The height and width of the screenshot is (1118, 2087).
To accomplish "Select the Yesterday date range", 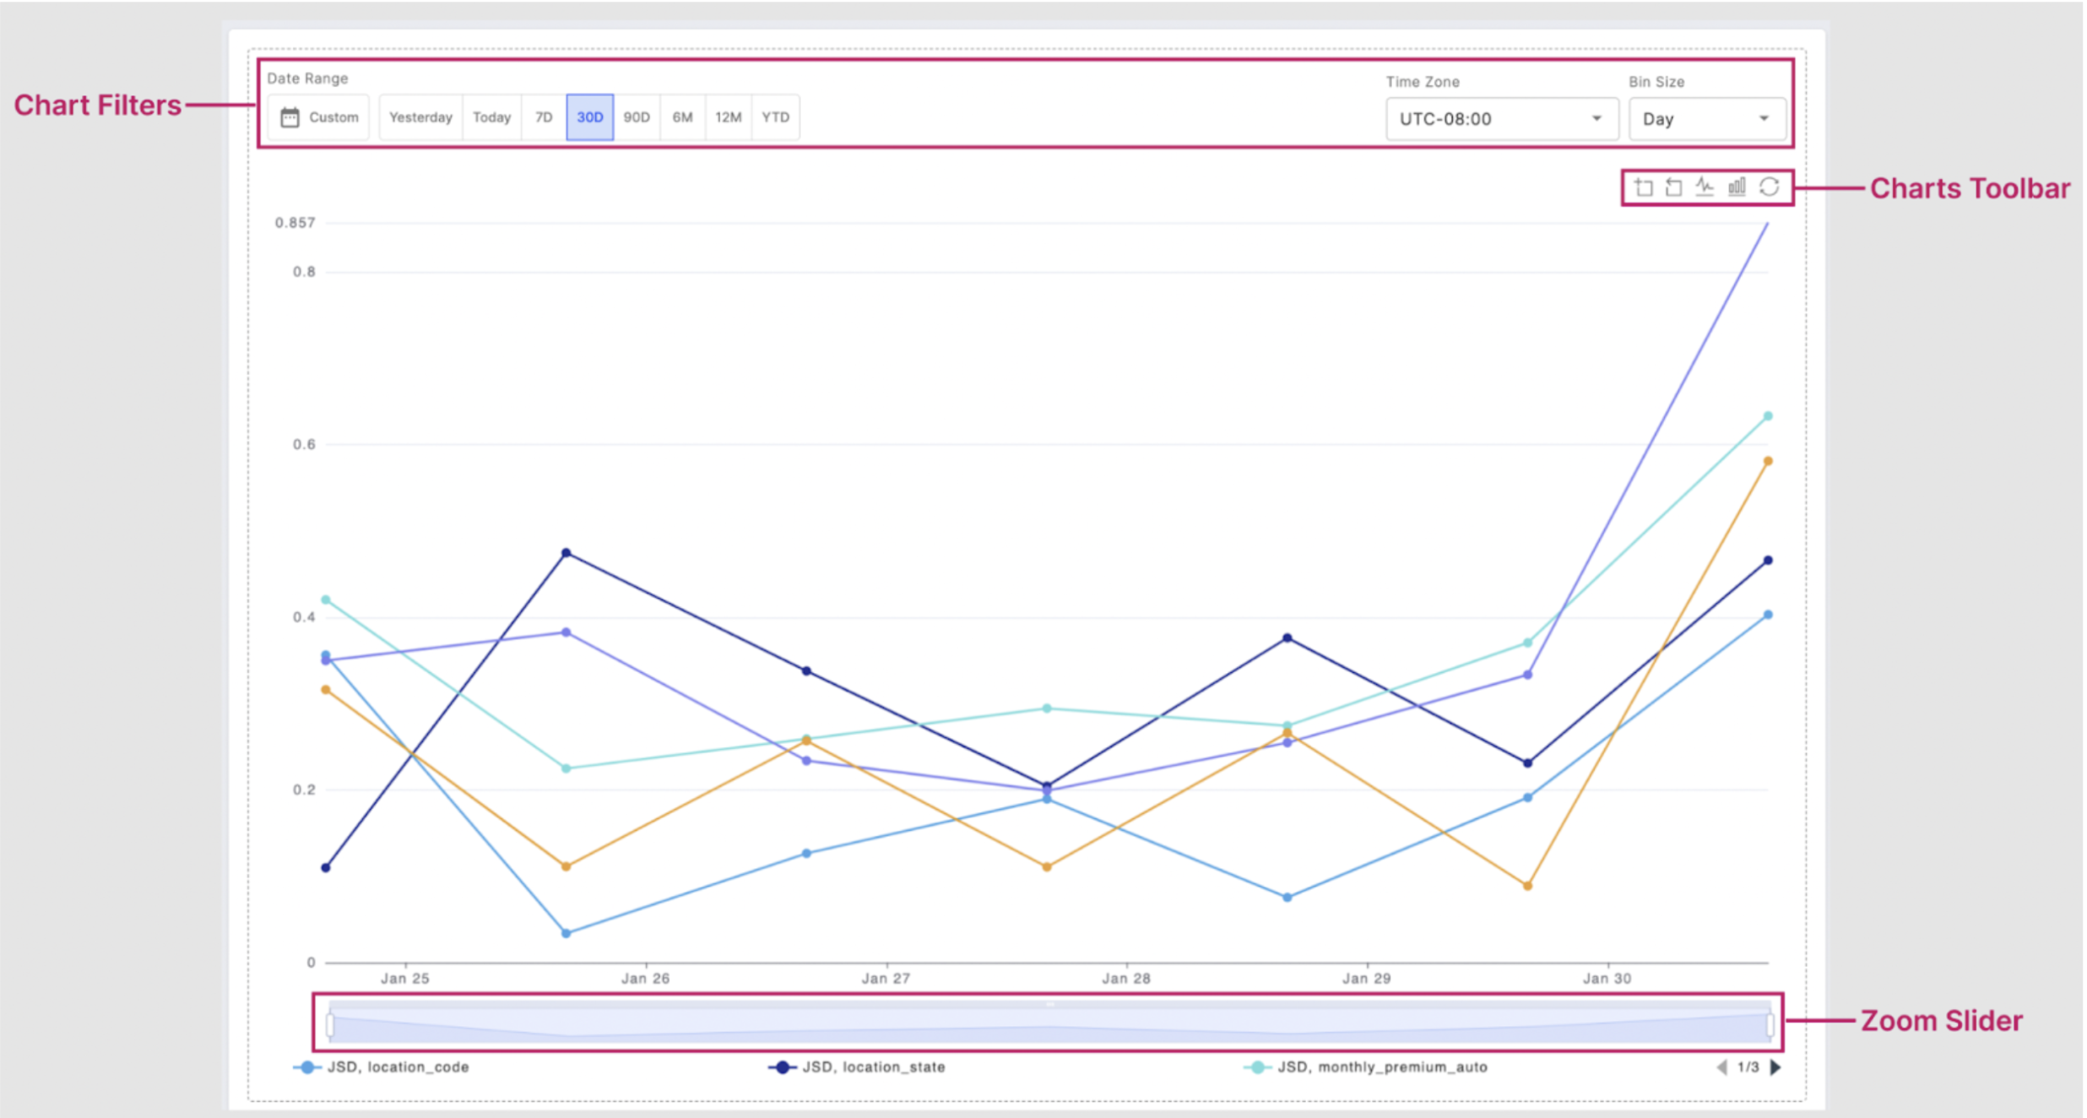I will [x=420, y=117].
